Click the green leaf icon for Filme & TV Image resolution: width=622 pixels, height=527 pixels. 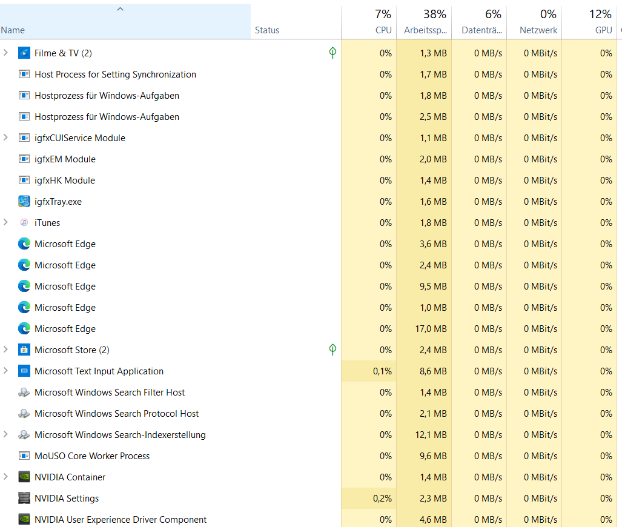click(x=333, y=52)
